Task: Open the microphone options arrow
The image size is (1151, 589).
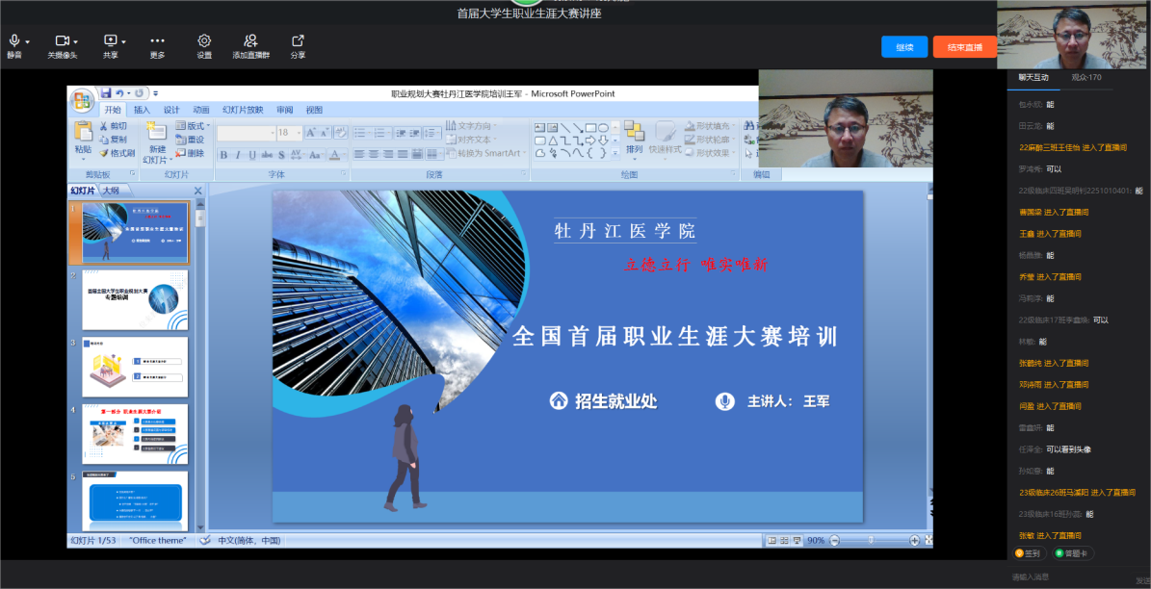Action: tap(28, 41)
